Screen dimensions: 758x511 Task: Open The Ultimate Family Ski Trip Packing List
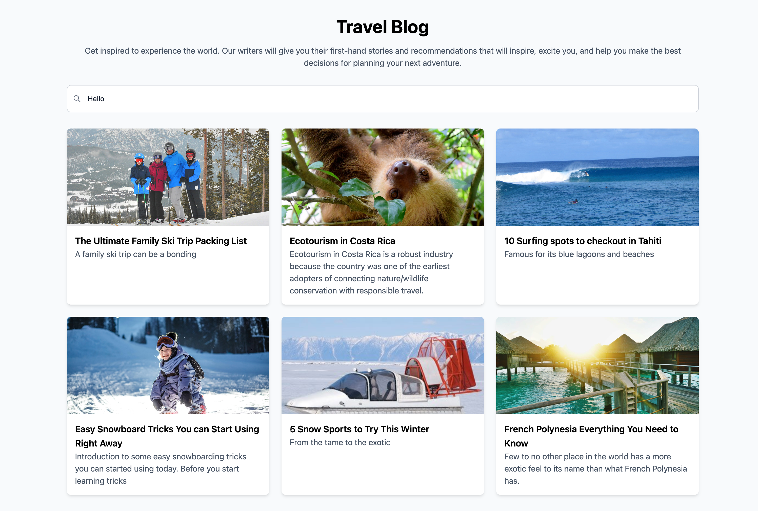161,241
